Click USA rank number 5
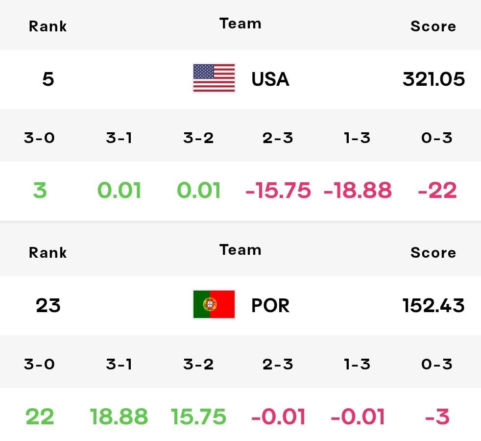 point(48,79)
